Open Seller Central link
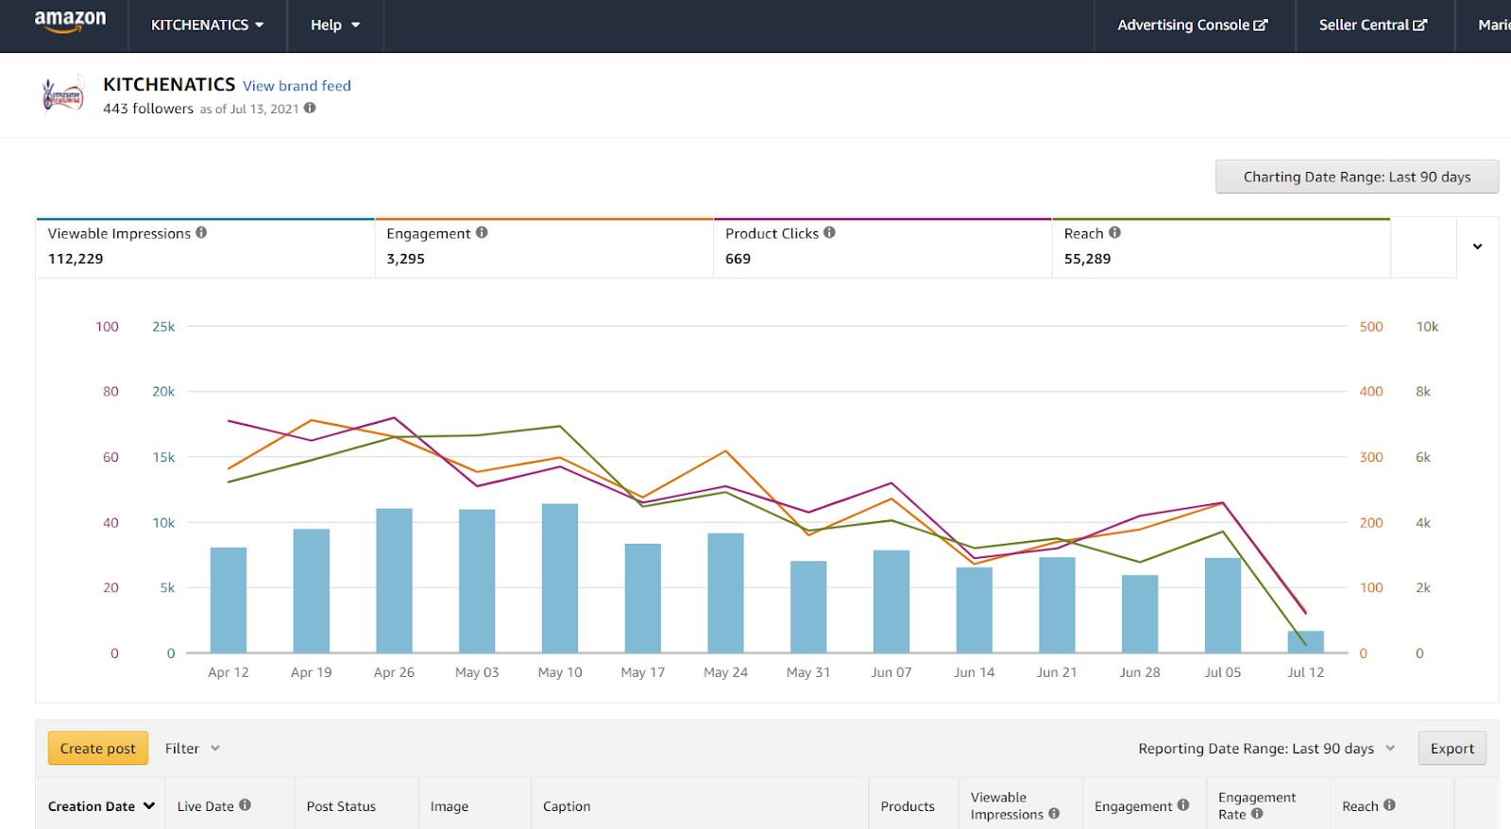This screenshot has width=1511, height=829. tap(1373, 25)
